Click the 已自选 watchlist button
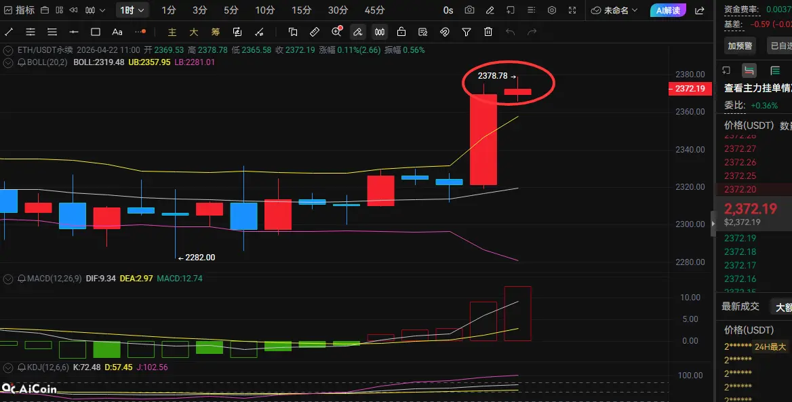 [x=779, y=46]
